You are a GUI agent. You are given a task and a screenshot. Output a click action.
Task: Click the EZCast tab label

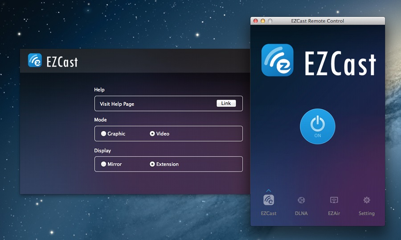pos(269,213)
